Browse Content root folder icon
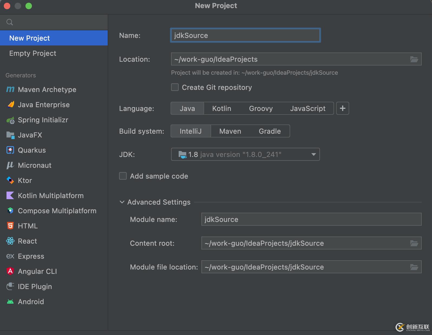 414,243
